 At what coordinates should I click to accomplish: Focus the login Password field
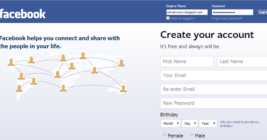coord(232,12)
